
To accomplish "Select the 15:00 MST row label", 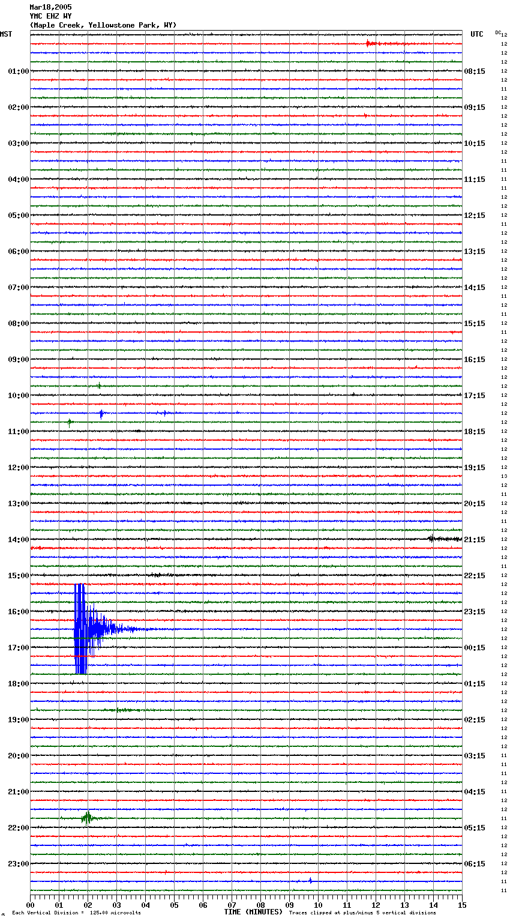I will pyautogui.click(x=19, y=576).
